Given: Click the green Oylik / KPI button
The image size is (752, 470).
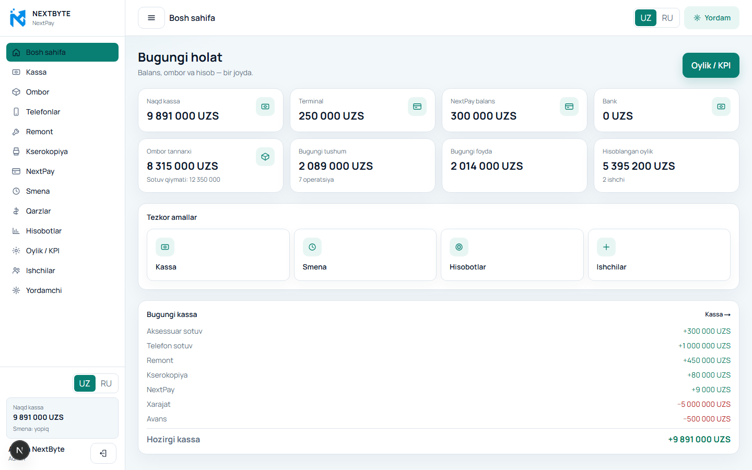Looking at the screenshot, I should tap(711, 65).
